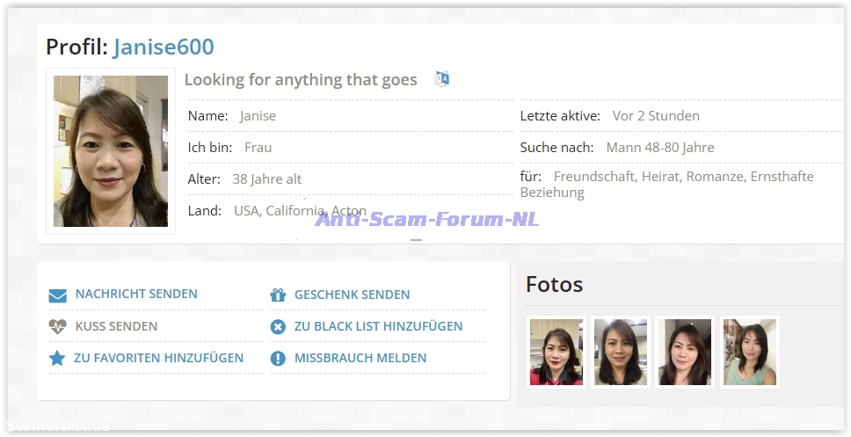Open the Janise600 profile name link
851x437 pixels.
[164, 47]
